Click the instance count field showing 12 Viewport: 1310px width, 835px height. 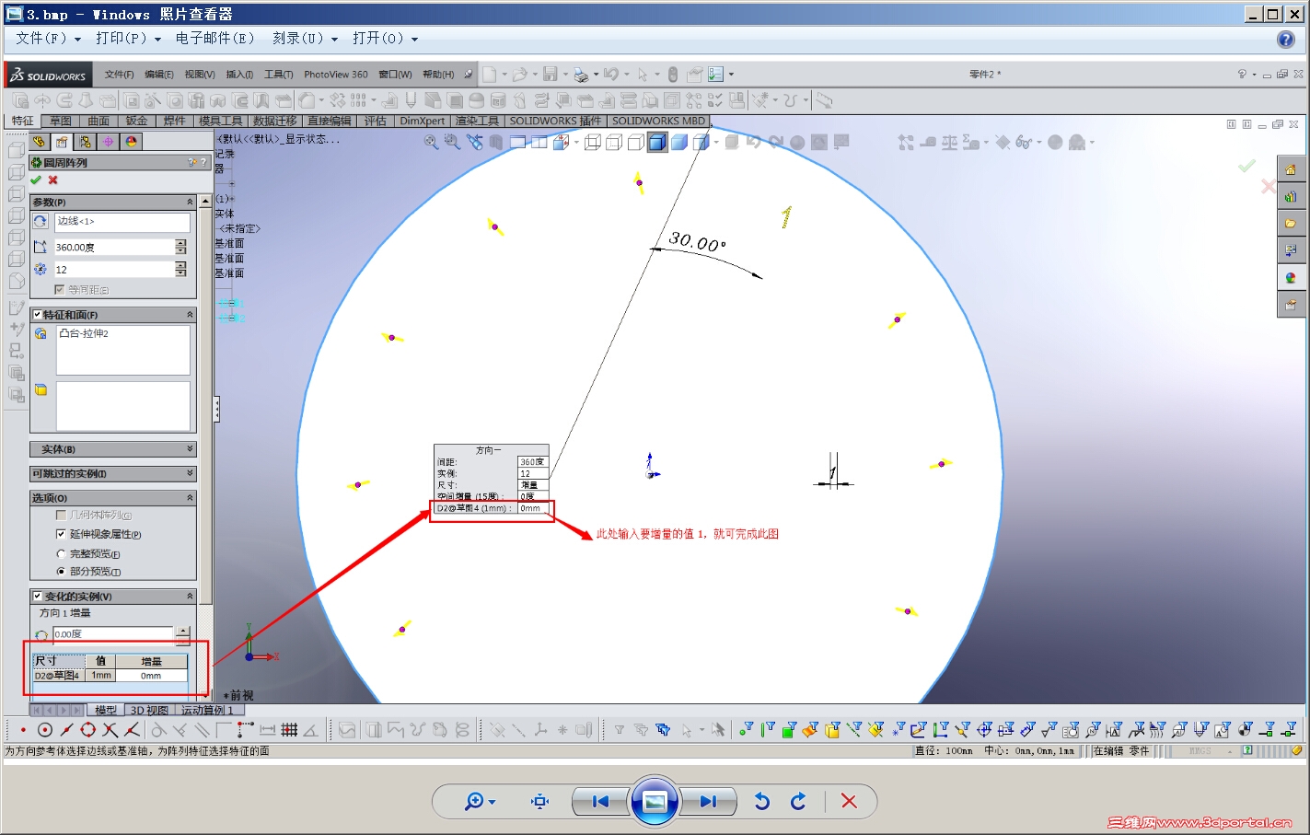[x=114, y=269]
